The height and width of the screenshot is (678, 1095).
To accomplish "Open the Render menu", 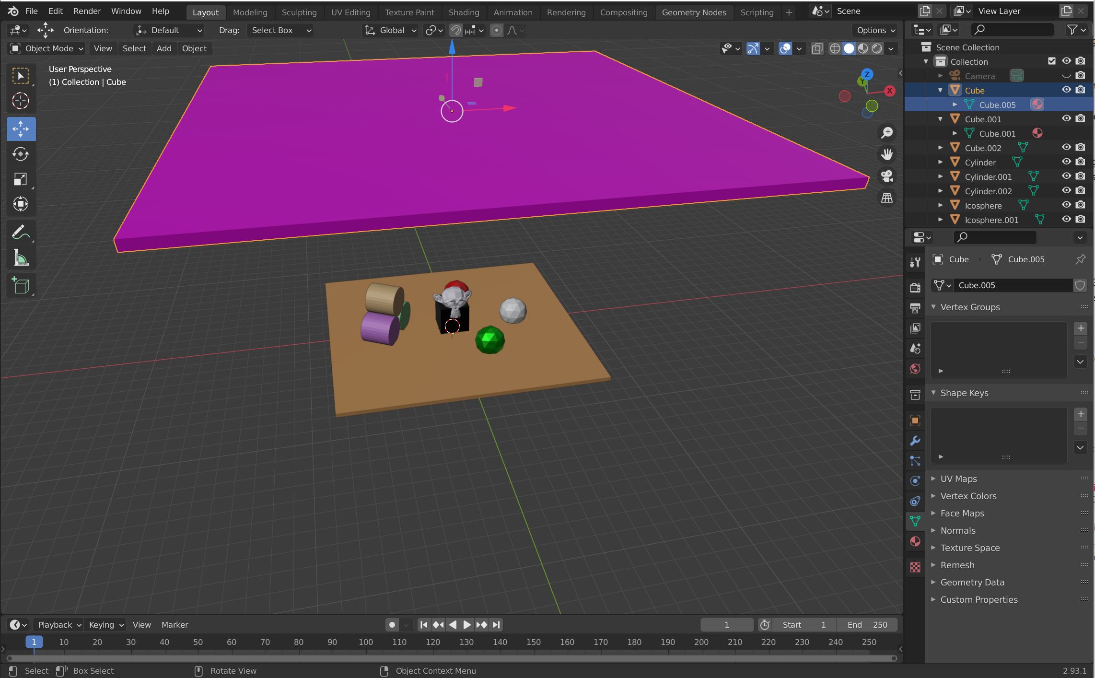I will 86,11.
